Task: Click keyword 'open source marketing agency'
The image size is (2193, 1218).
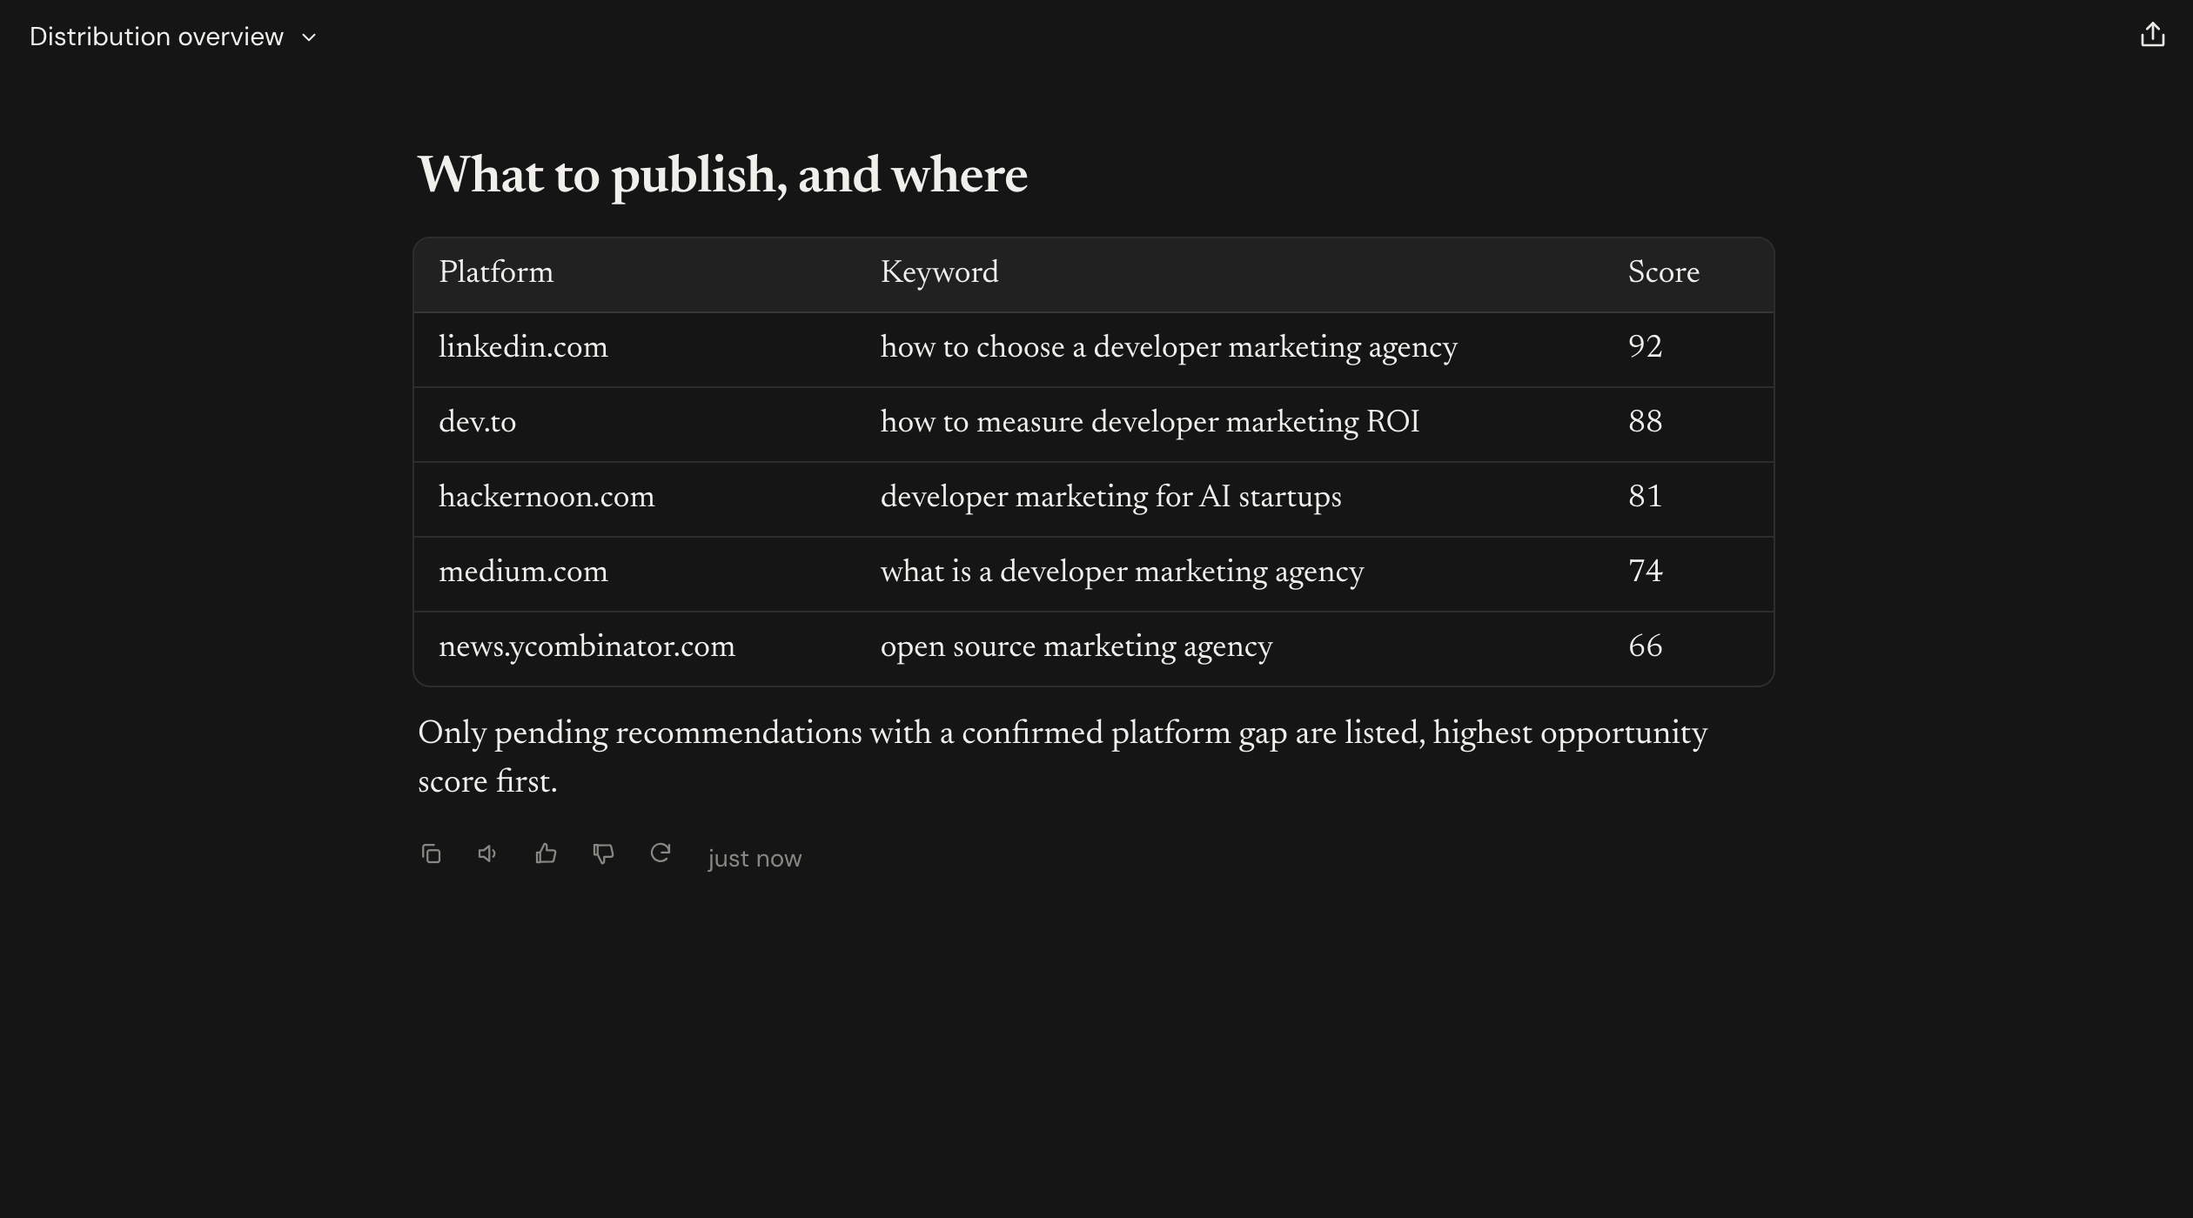Action: [x=1076, y=646]
